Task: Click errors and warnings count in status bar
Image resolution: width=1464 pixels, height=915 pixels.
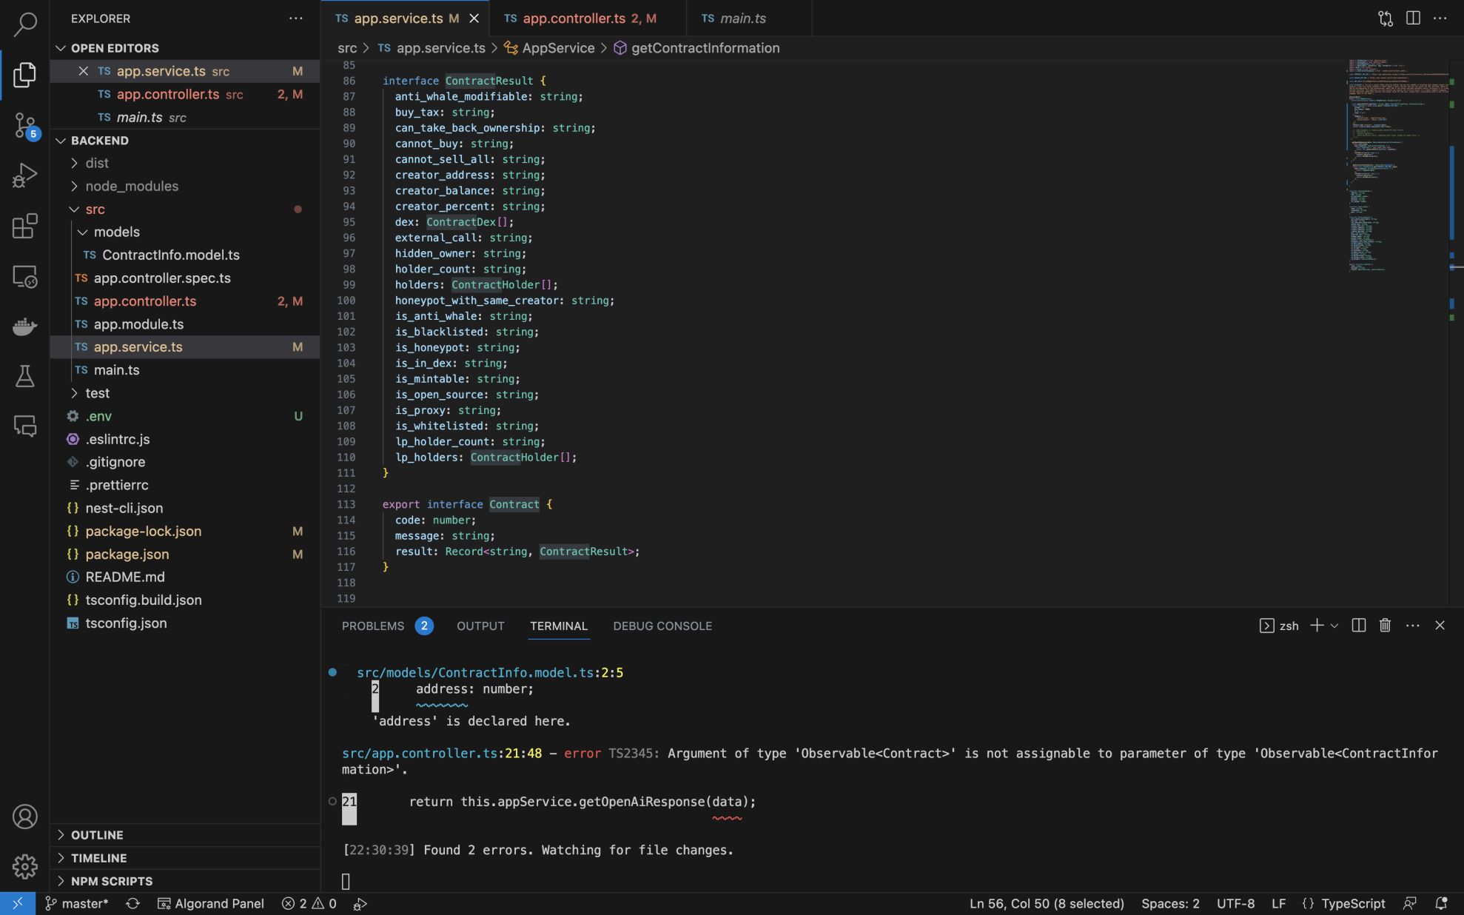Action: [309, 904]
